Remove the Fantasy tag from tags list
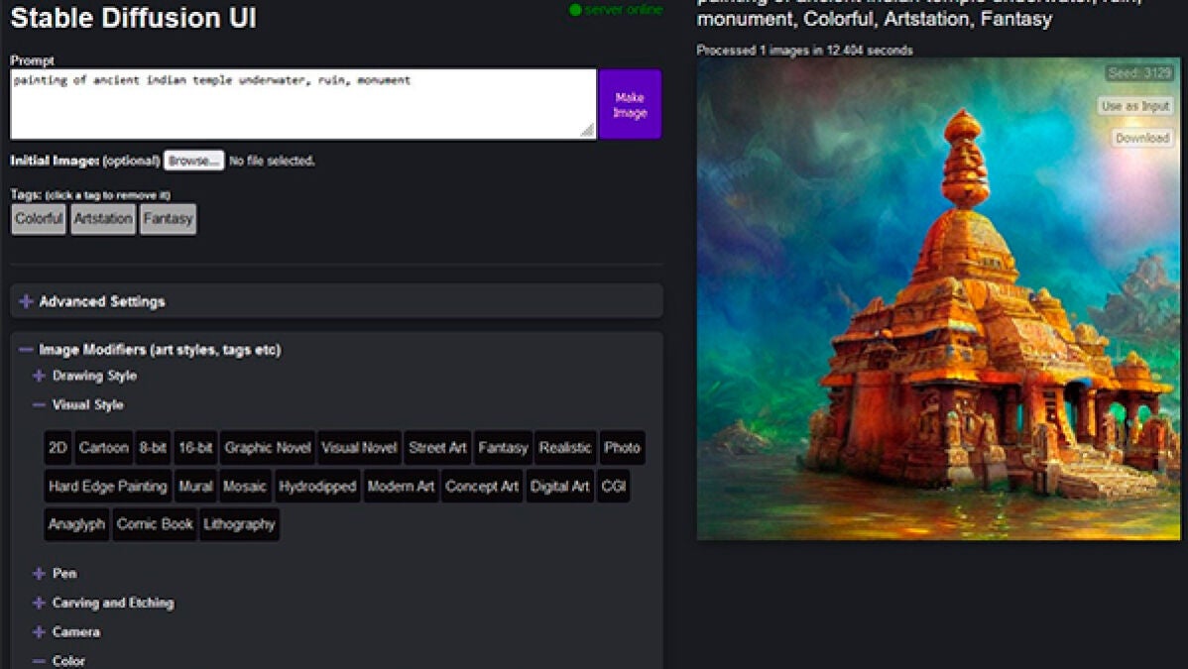This screenshot has width=1188, height=669. pos(168,219)
